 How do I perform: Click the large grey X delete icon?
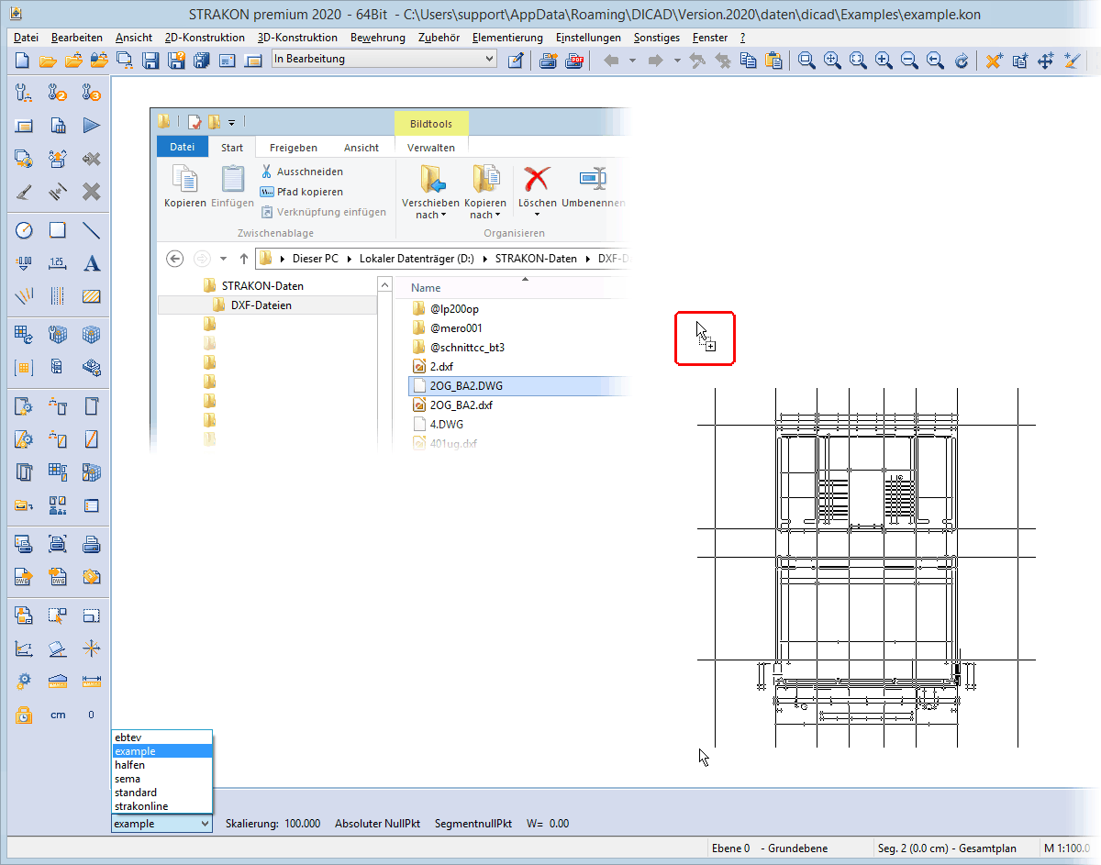[x=92, y=192]
